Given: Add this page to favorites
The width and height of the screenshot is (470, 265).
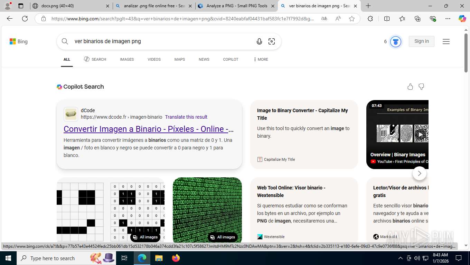Looking at the screenshot, I should 352,19.
